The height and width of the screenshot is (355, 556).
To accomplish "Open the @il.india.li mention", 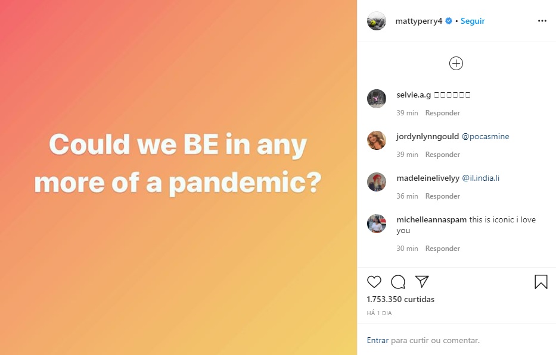I will (x=485, y=178).
